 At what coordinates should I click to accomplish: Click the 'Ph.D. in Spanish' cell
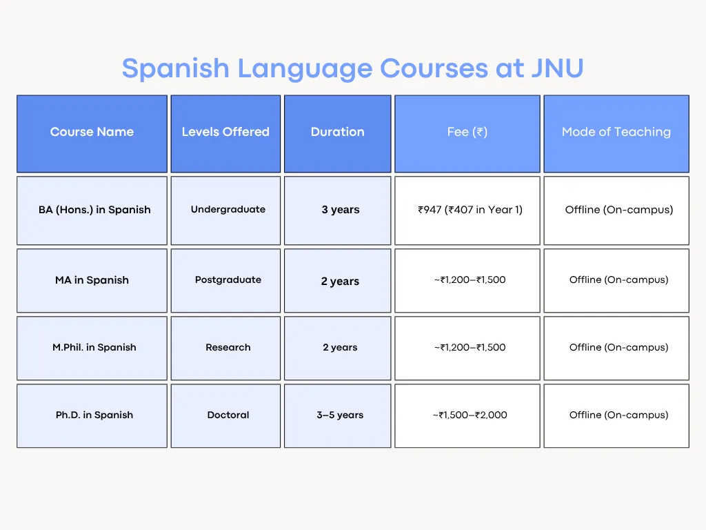pos(92,415)
